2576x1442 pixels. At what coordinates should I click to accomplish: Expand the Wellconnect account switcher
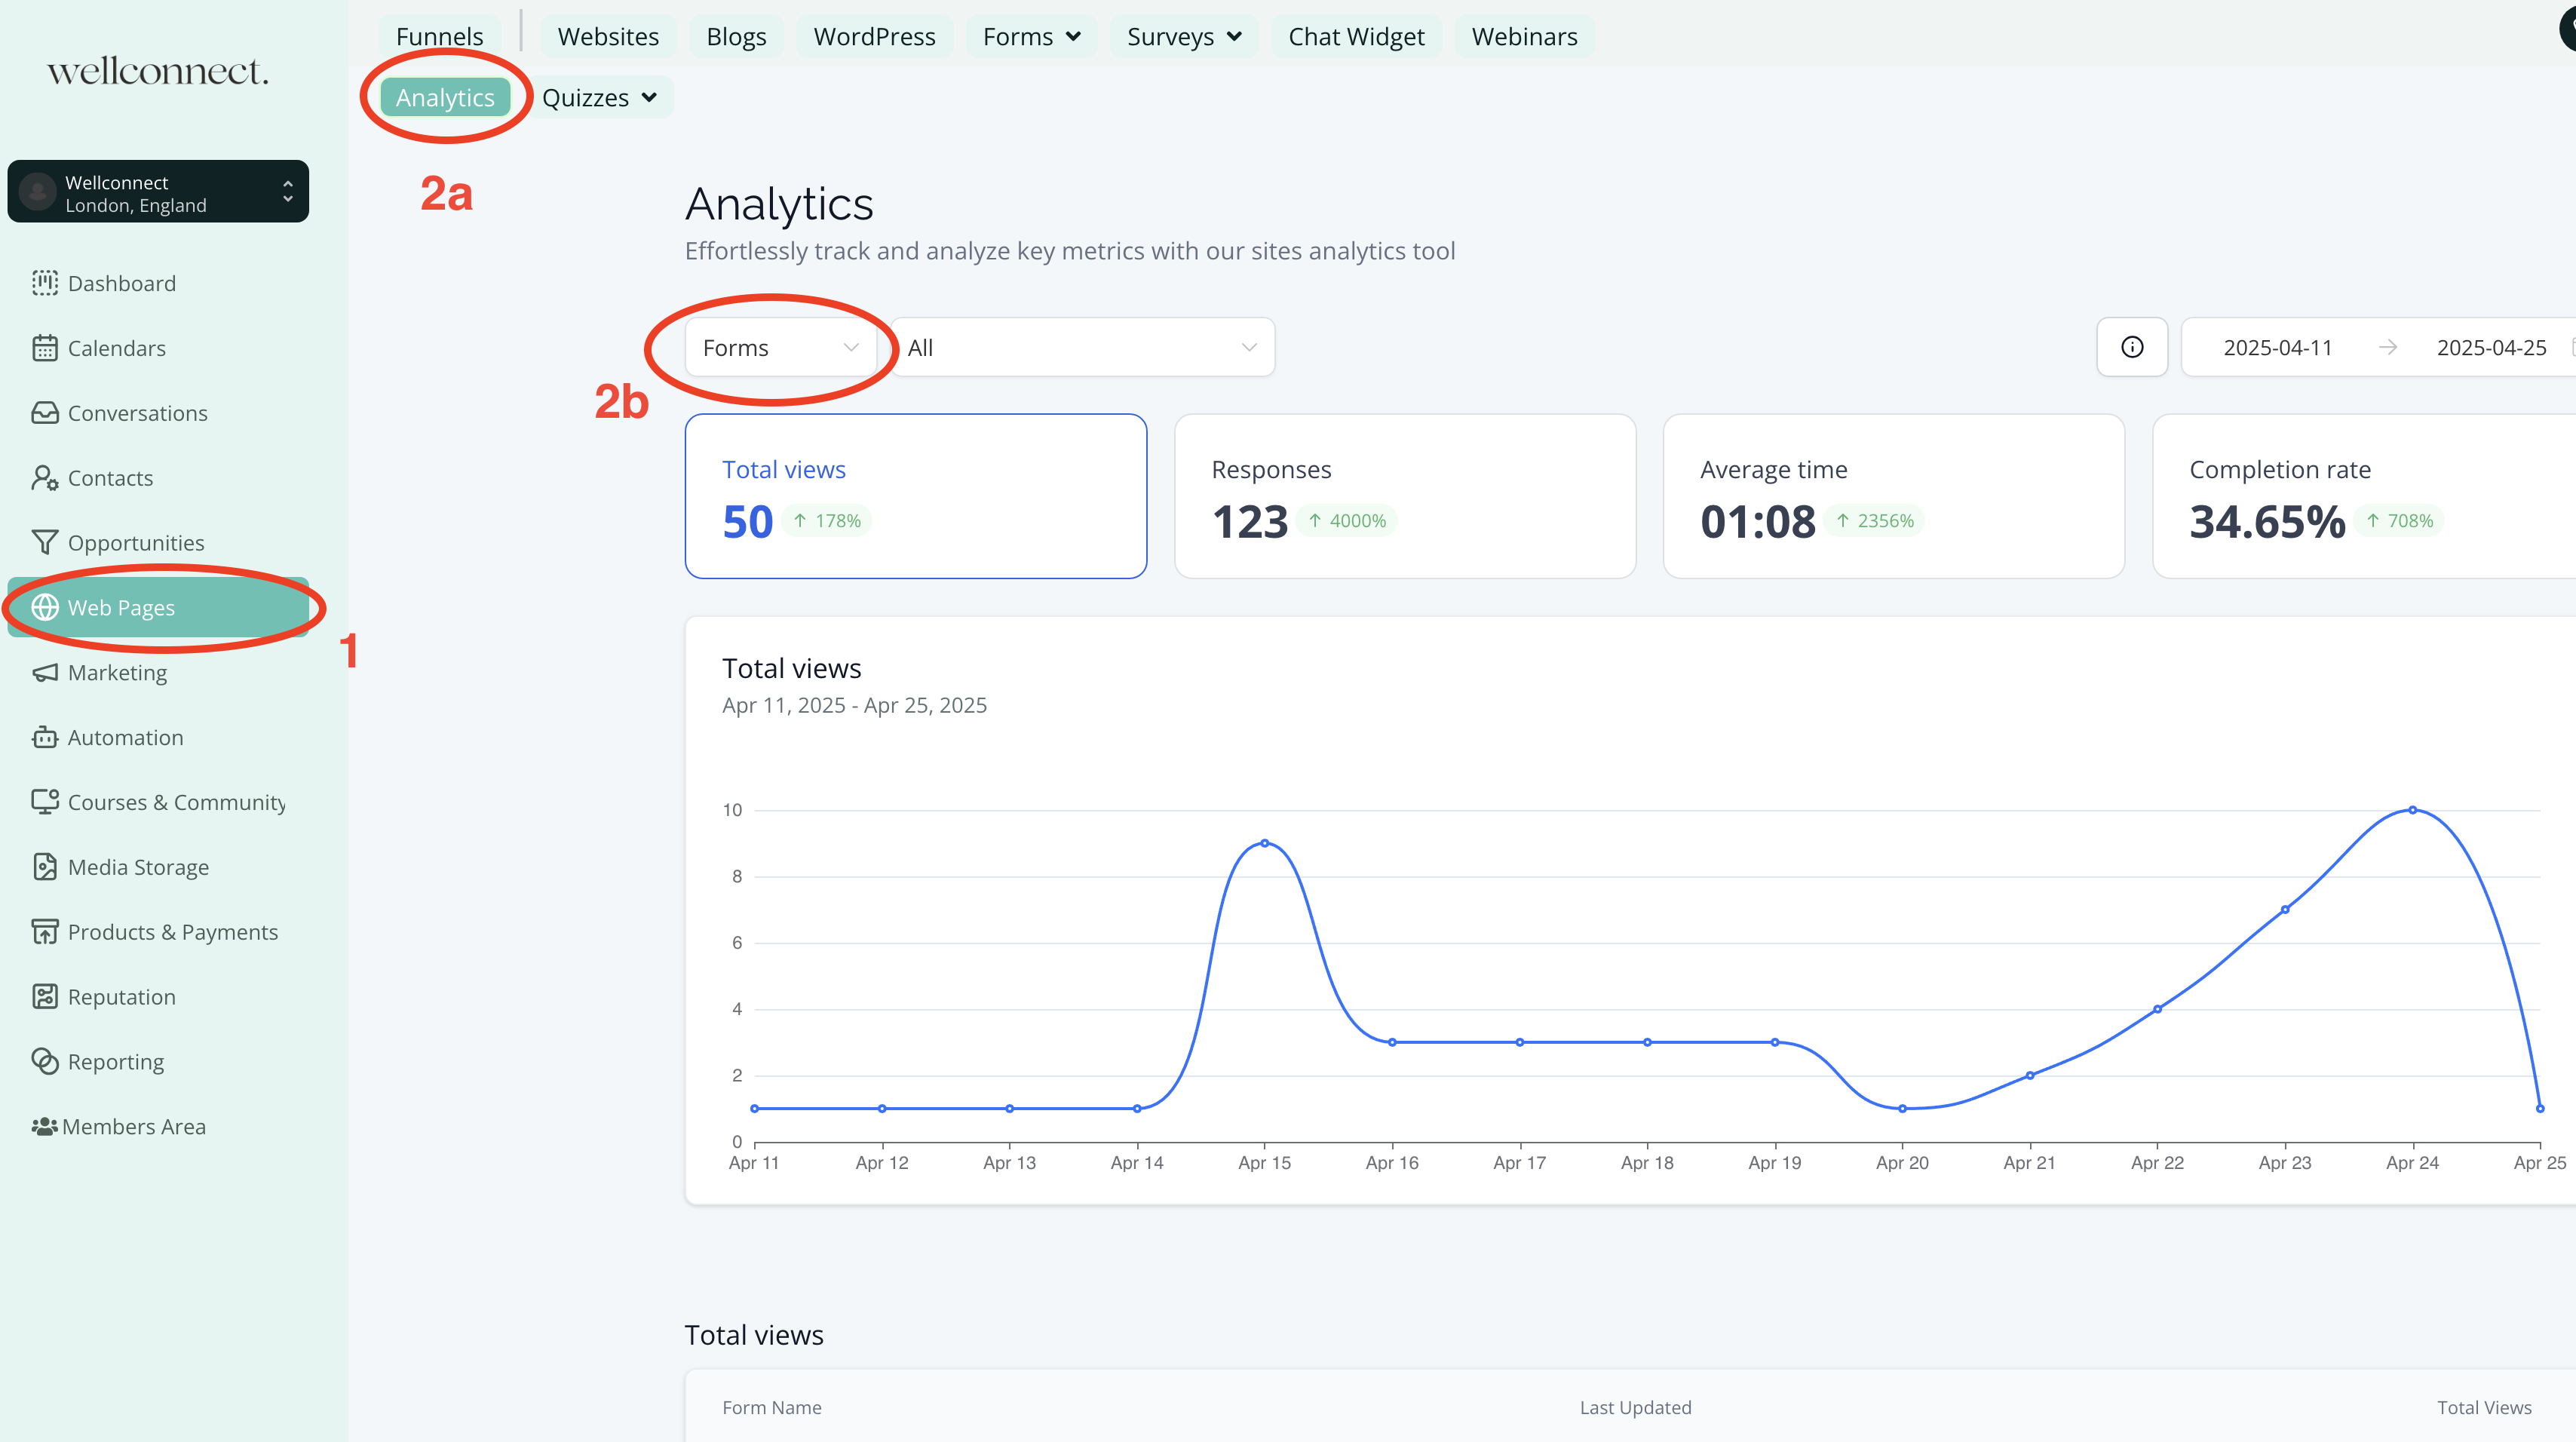(158, 192)
